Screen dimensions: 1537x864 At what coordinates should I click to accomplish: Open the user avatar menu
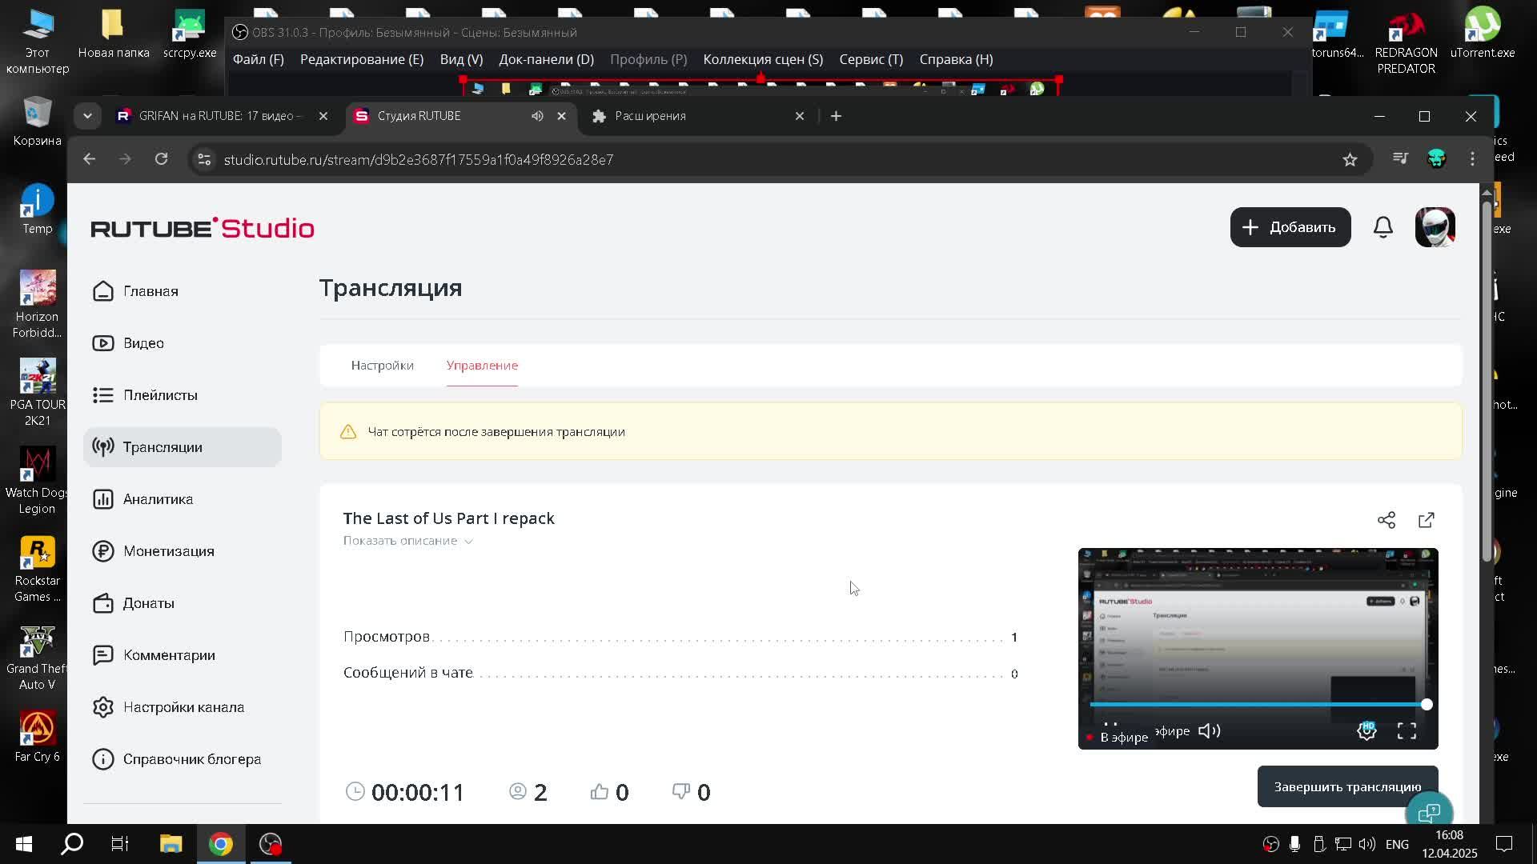1435,227
